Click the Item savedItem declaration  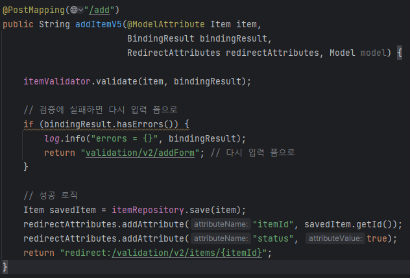(x=60, y=210)
